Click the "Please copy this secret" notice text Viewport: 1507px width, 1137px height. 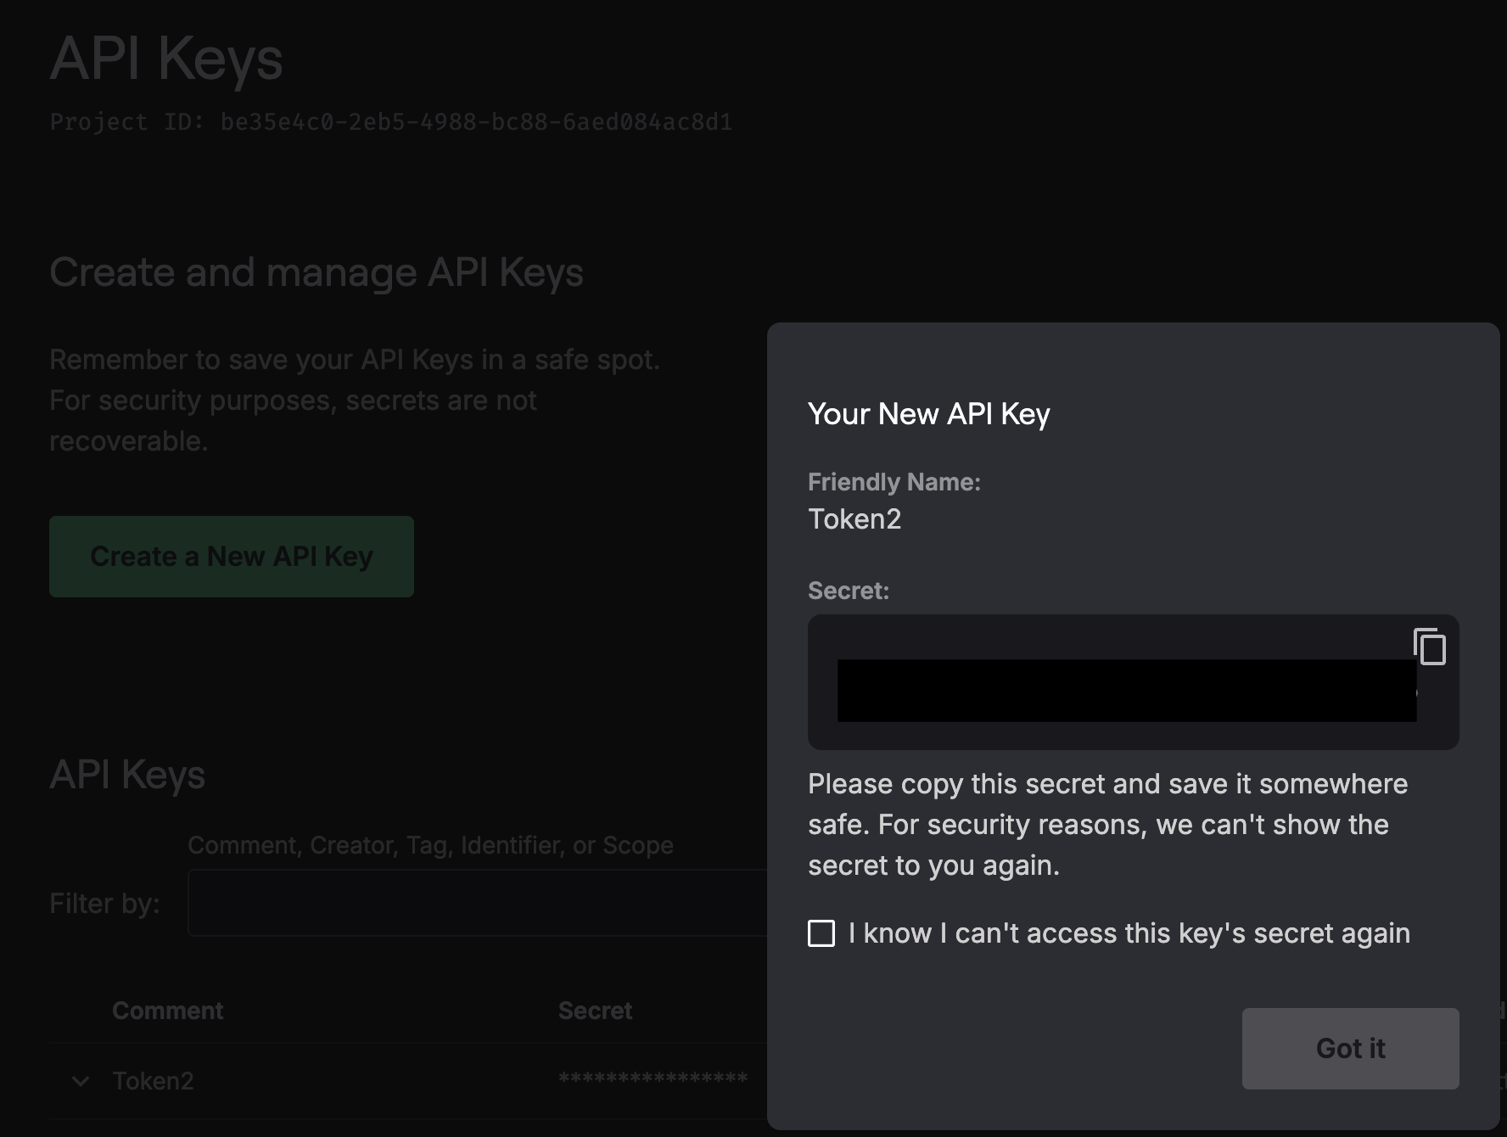[x=1107, y=825]
